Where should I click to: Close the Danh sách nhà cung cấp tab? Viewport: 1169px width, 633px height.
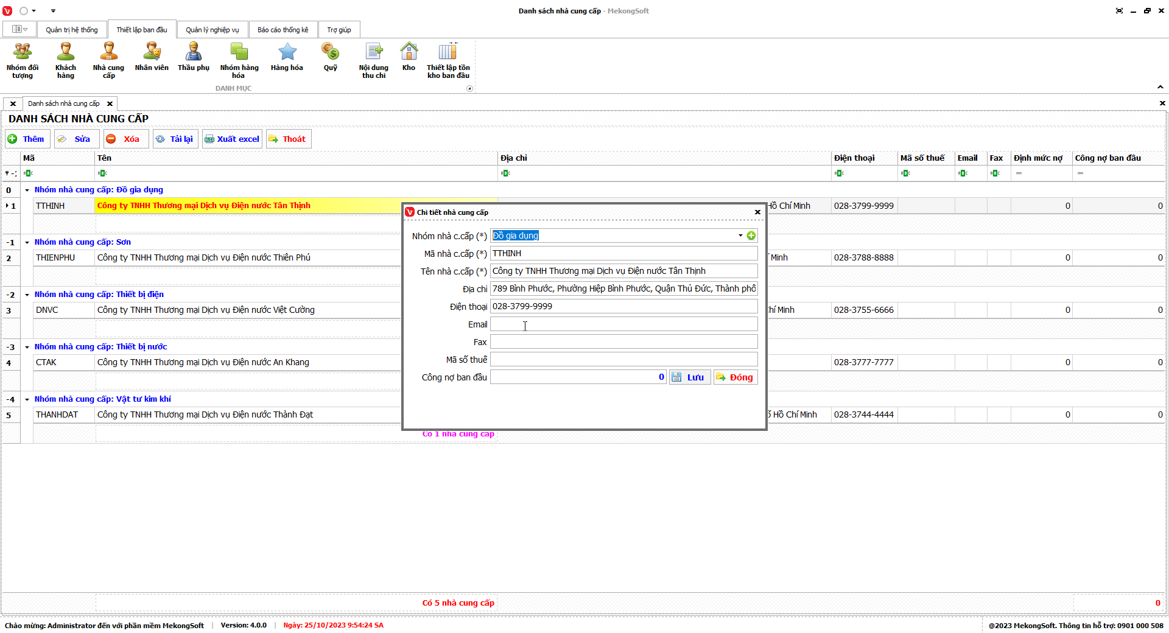[110, 103]
